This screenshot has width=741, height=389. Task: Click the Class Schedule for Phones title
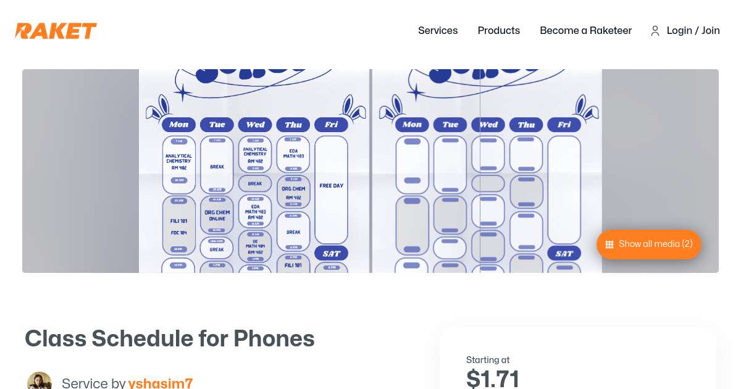pos(170,338)
